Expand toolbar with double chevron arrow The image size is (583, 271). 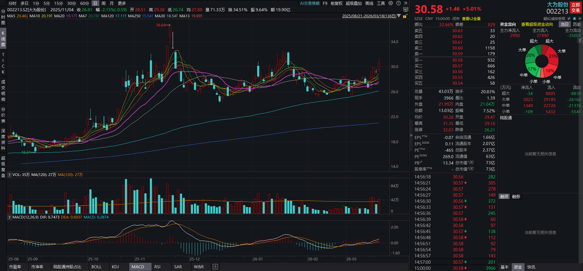(405, 3)
